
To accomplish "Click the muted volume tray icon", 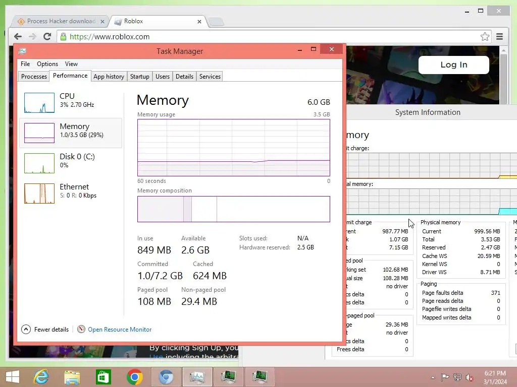I will [x=469, y=377].
